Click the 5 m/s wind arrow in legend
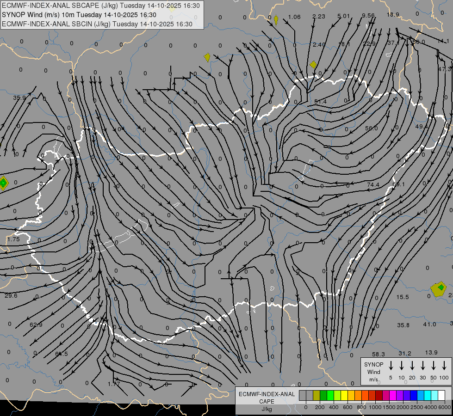The image size is (453, 416). coord(391,366)
